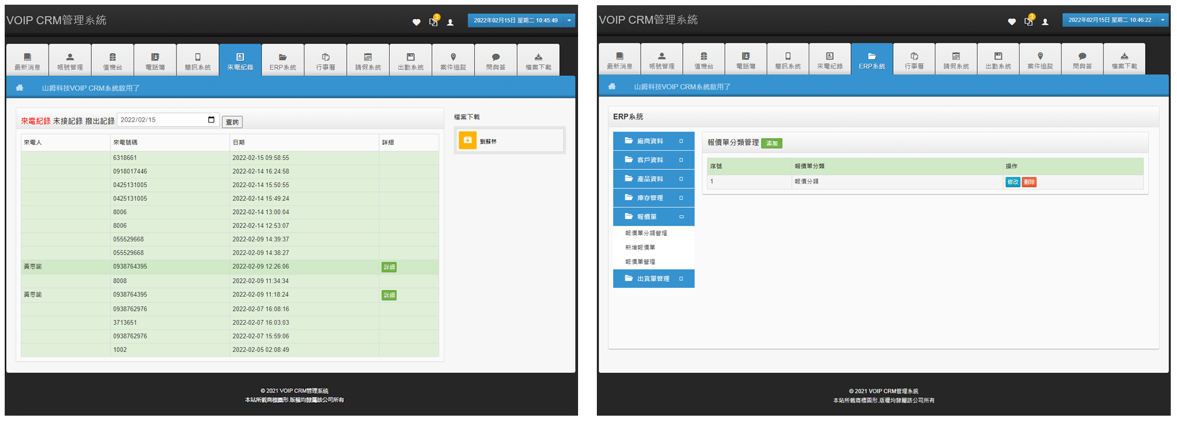Collapse the 報價單 section in the ERP sidebar
This screenshot has height=424, width=1177.
[x=681, y=216]
